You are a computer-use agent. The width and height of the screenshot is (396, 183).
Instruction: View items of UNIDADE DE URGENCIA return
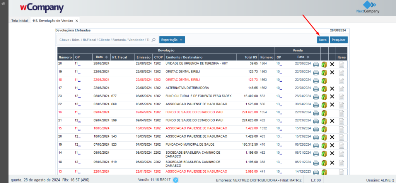tap(341, 64)
